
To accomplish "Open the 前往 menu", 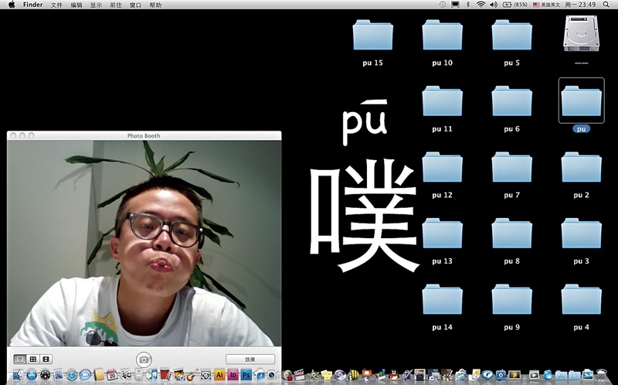I will (116, 5).
